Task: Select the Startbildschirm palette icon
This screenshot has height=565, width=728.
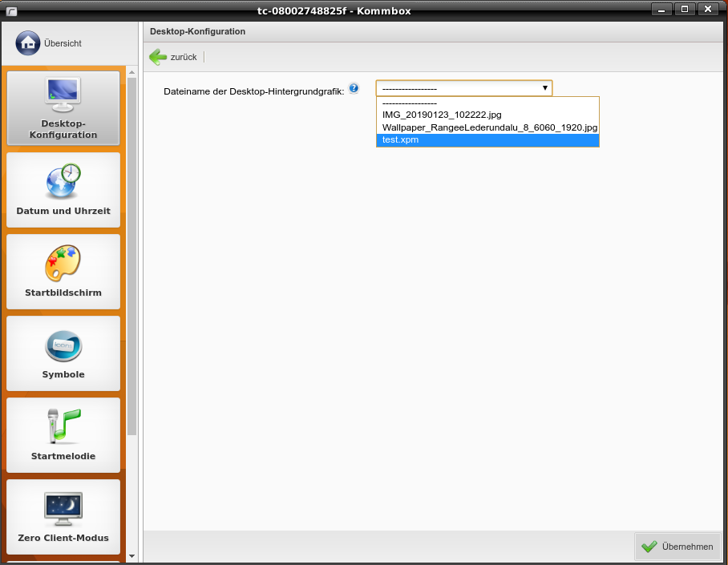Action: [63, 264]
